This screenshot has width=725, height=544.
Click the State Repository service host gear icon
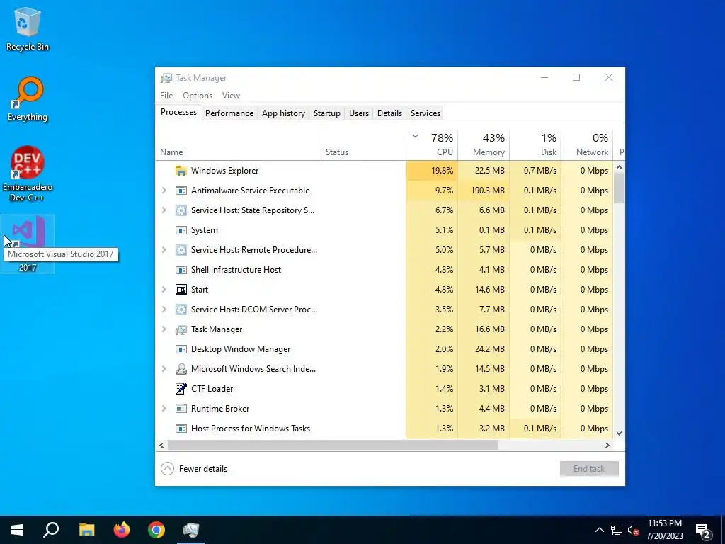tap(181, 210)
